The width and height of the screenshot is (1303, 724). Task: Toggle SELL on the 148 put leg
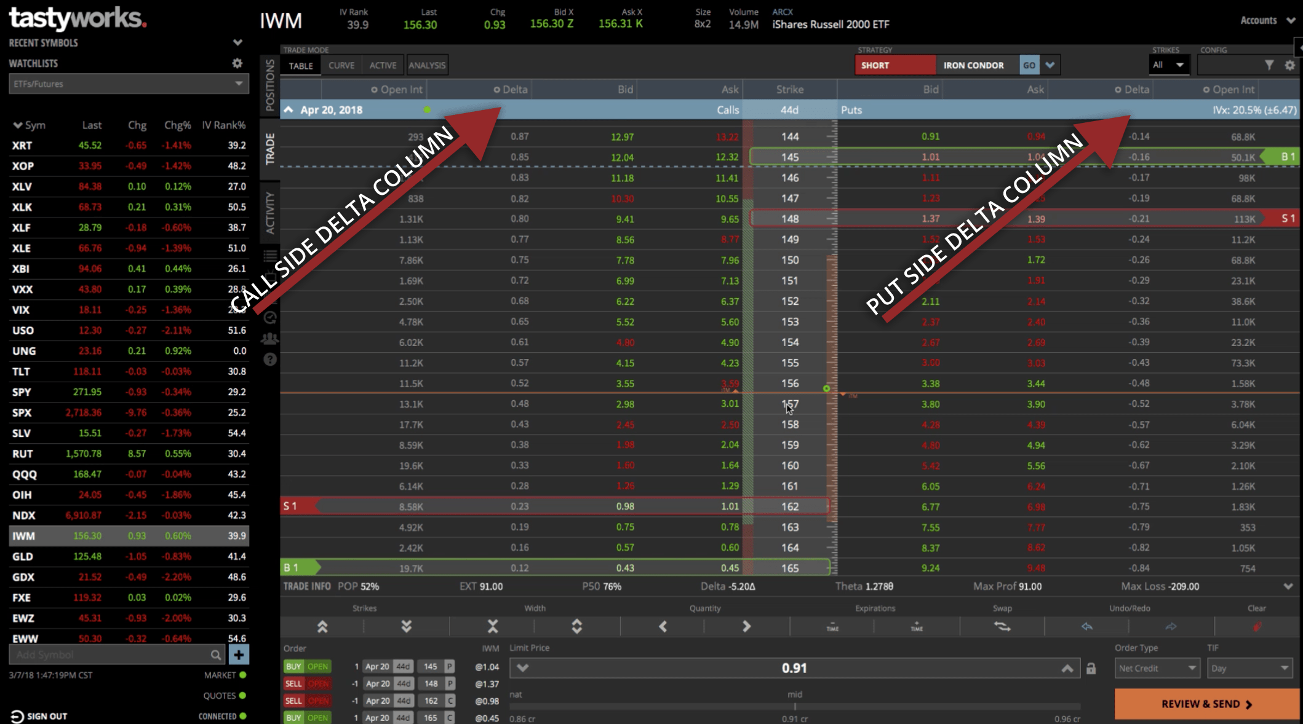tap(293, 683)
